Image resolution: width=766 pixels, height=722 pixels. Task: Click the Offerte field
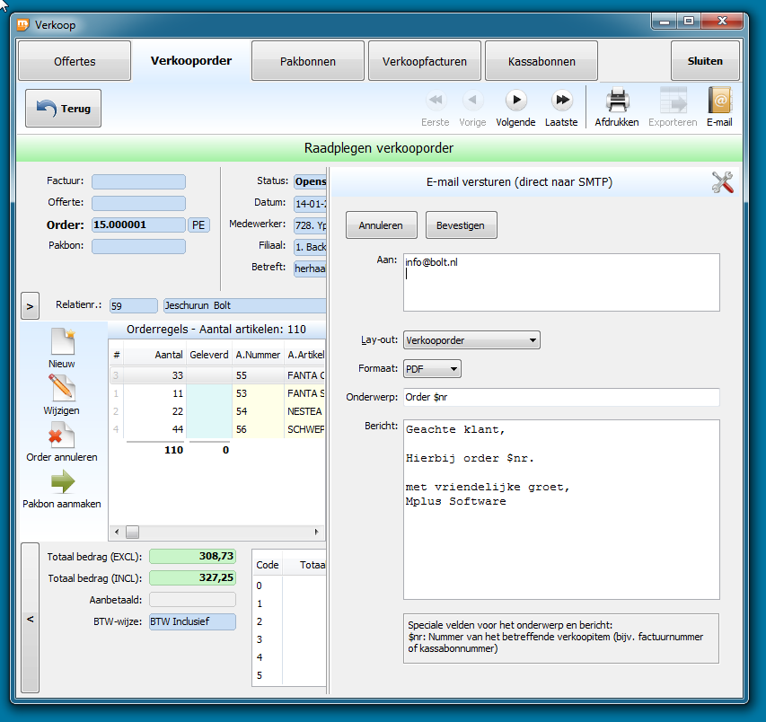pyautogui.click(x=138, y=203)
